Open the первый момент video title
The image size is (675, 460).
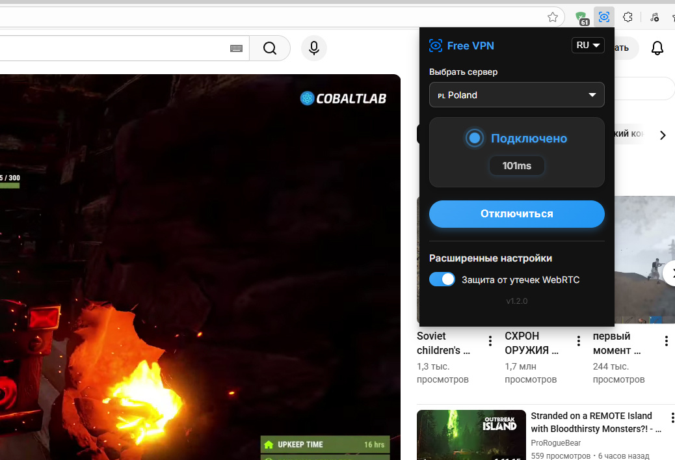617,343
